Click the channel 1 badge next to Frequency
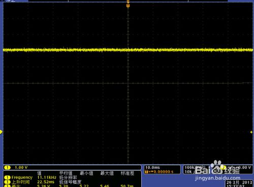 coord(7,177)
